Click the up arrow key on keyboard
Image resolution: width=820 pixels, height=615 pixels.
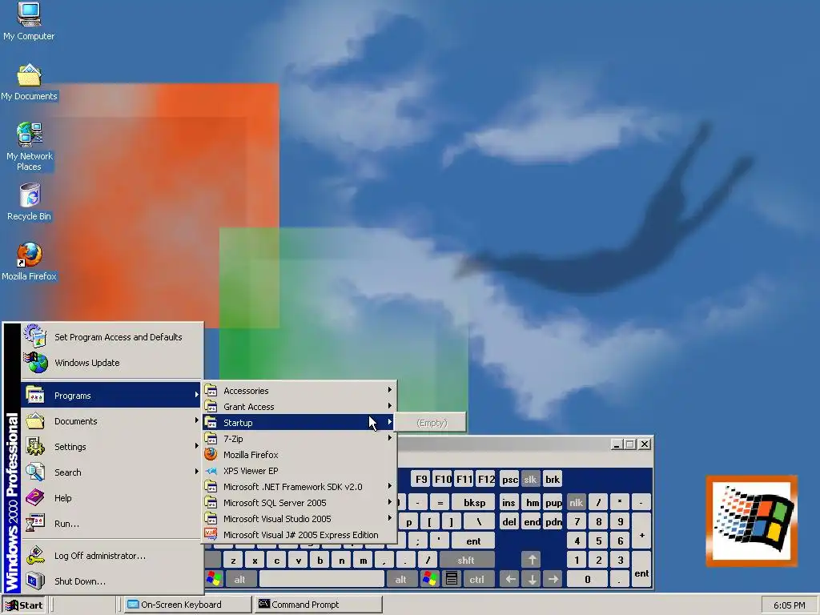click(532, 560)
